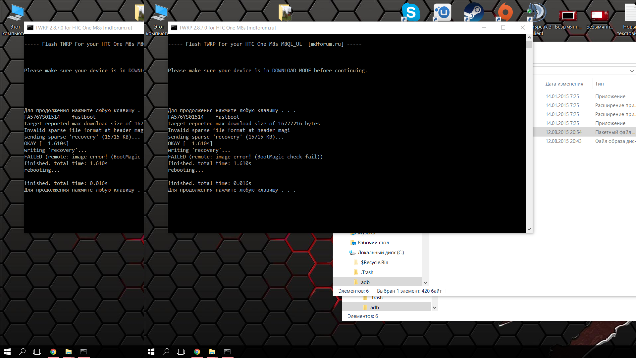
Task: Click the console scrollbar thumb
Action: pos(529,44)
